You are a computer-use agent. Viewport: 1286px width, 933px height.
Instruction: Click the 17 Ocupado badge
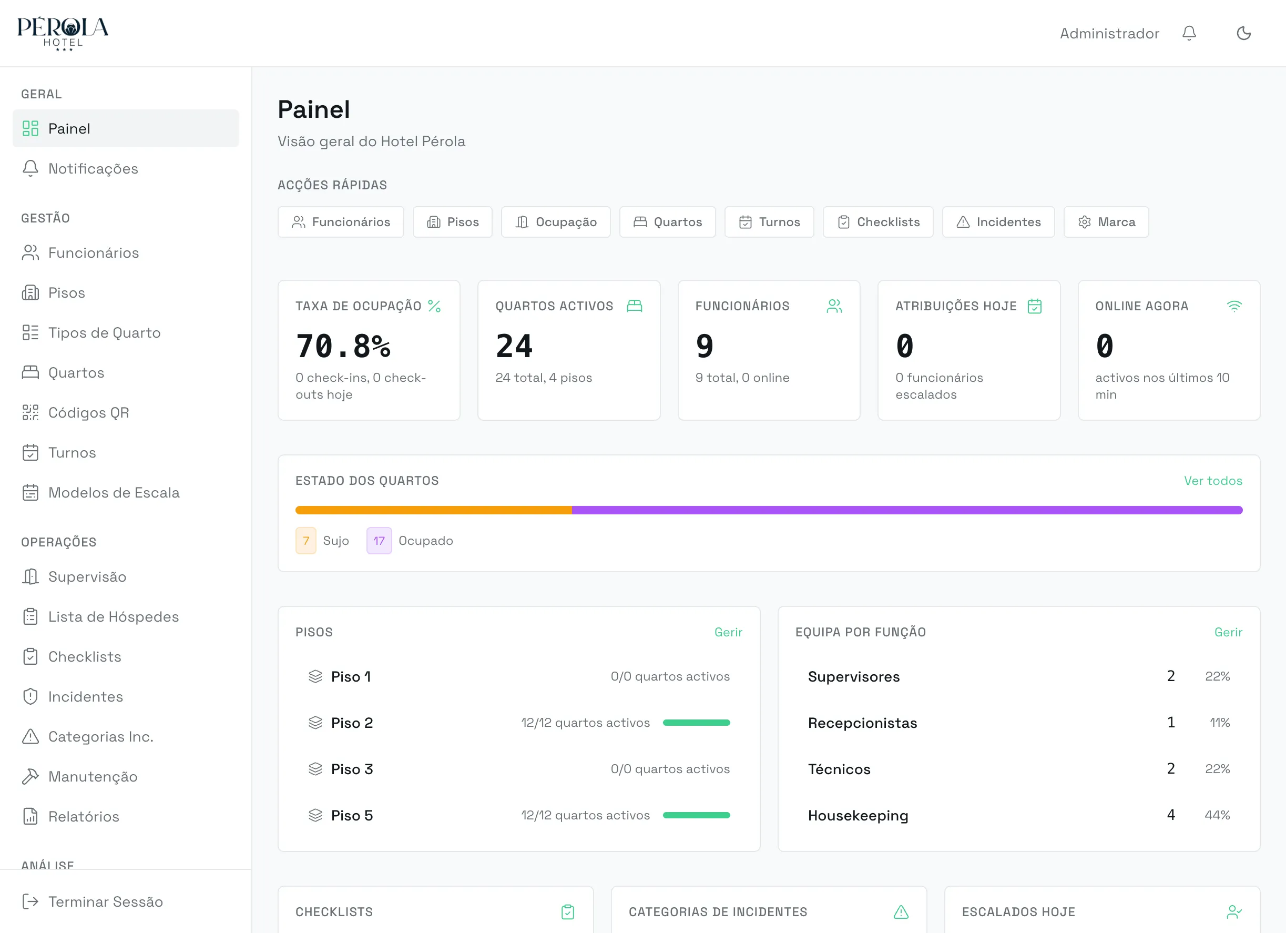pyautogui.click(x=380, y=541)
